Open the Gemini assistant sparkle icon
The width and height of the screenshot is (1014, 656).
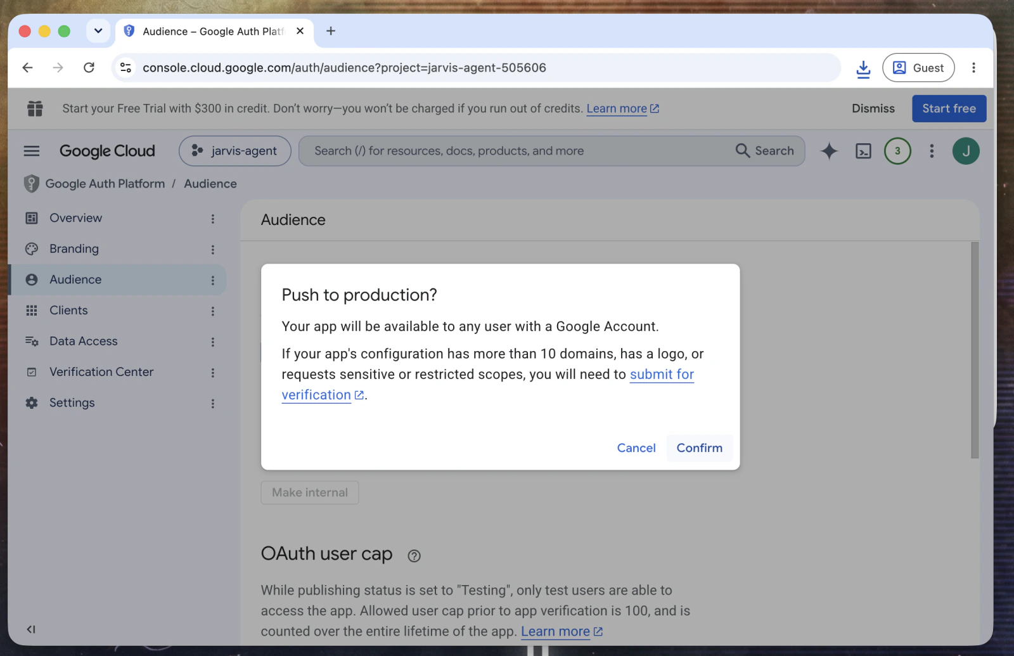click(x=829, y=151)
